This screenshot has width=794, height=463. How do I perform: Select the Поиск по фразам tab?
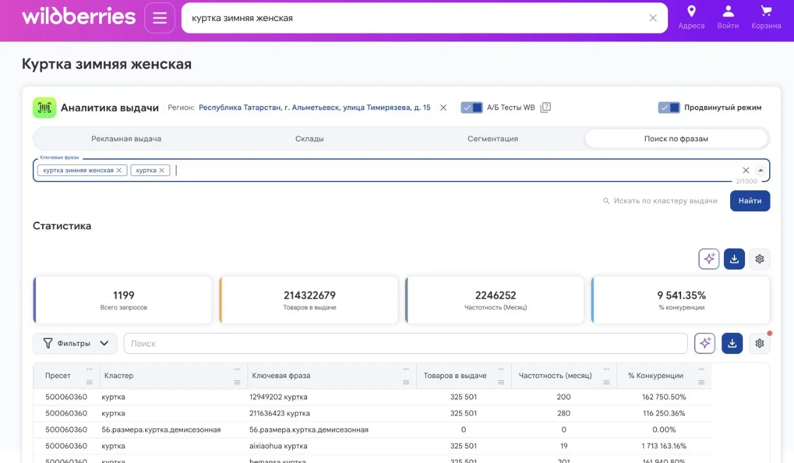point(676,139)
